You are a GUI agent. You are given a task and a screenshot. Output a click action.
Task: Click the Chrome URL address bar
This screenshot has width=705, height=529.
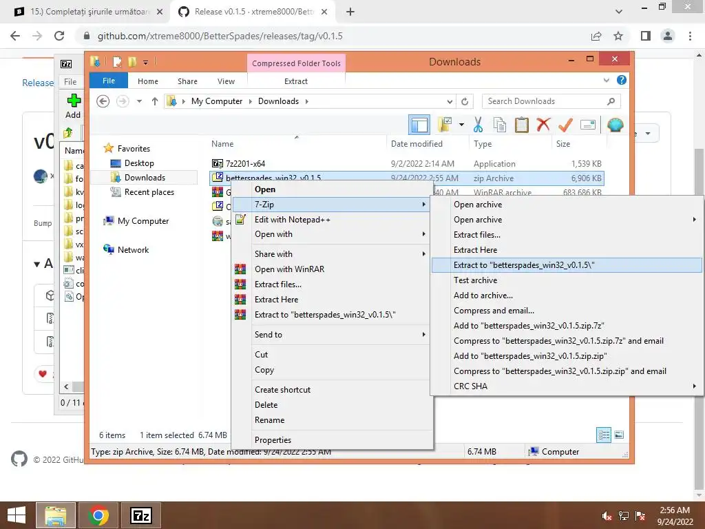click(332, 36)
